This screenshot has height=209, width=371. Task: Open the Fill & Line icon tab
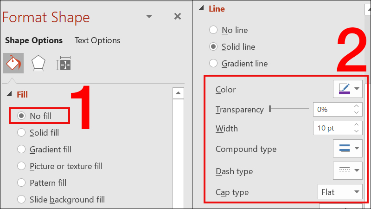(x=13, y=64)
